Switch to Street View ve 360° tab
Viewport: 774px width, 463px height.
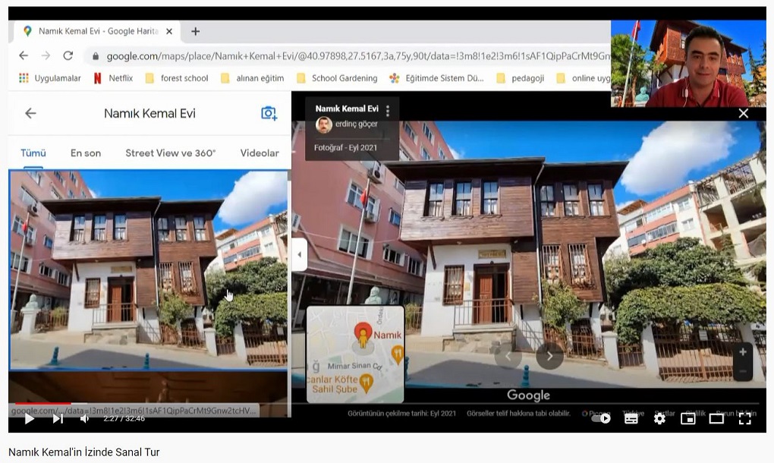click(170, 153)
